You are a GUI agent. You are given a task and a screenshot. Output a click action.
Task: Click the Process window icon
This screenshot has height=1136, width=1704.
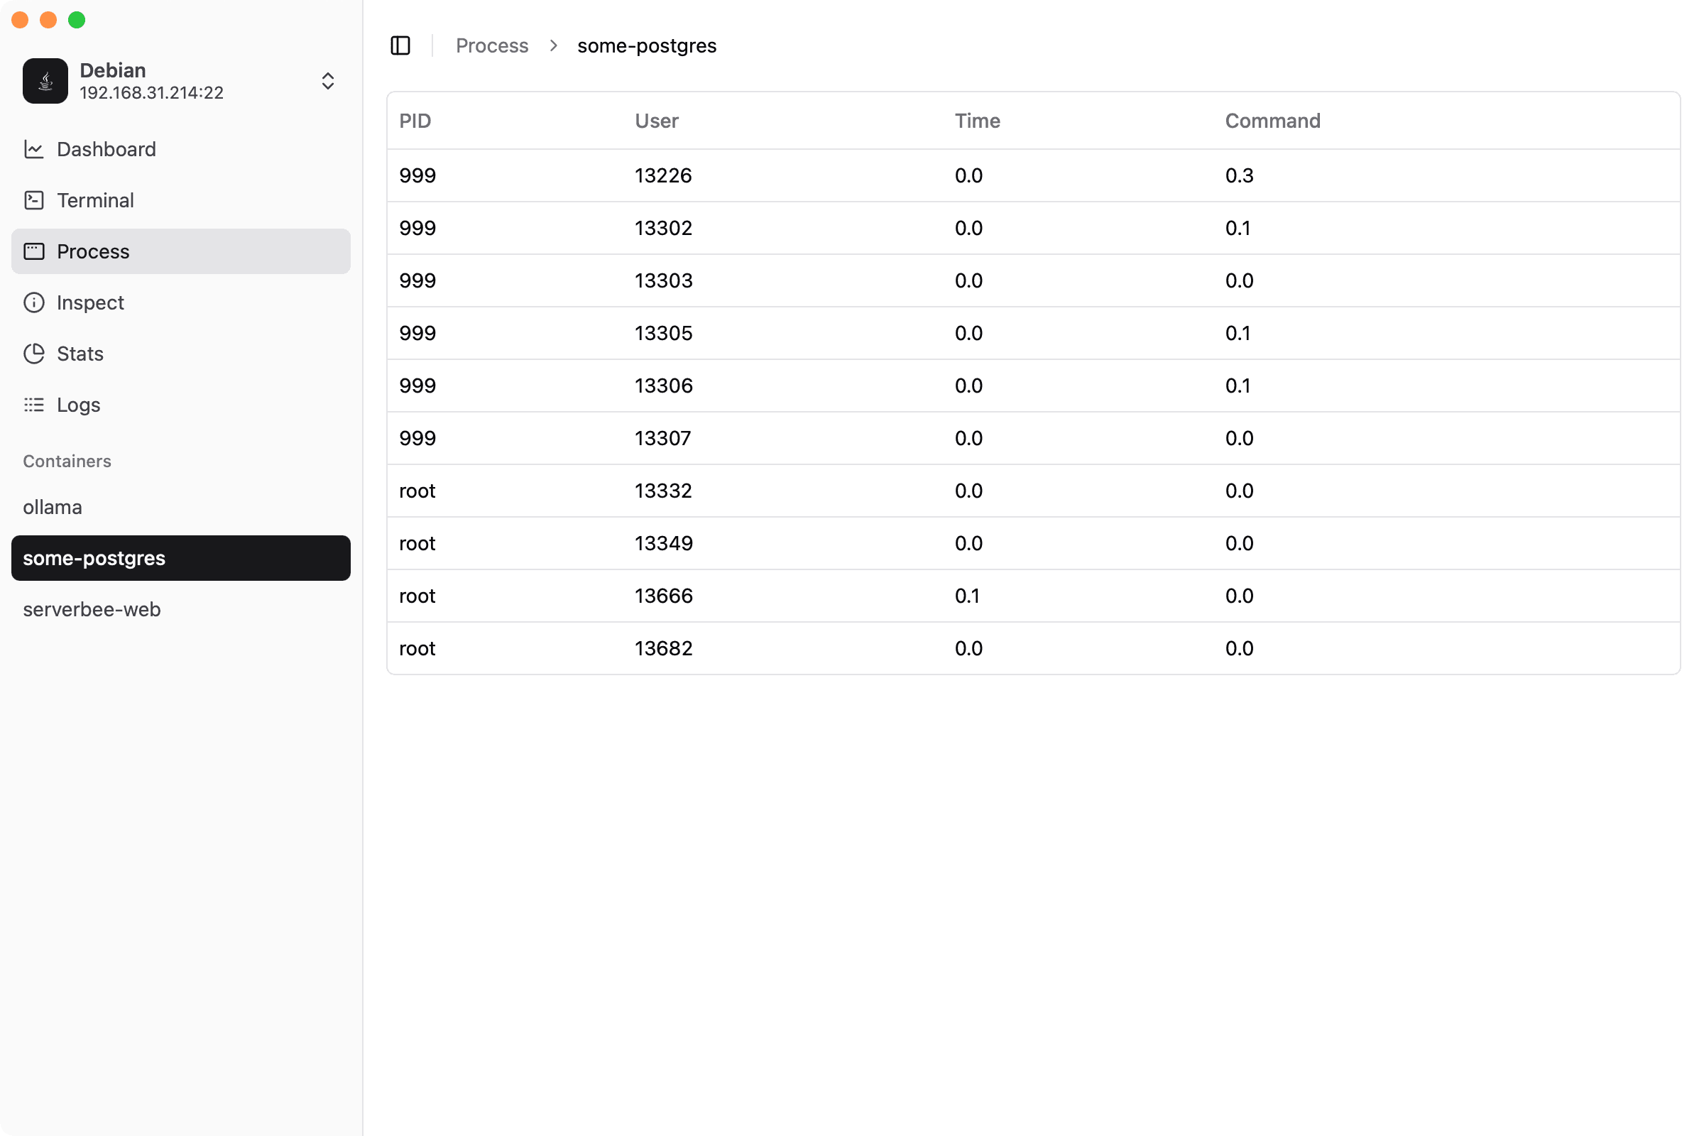click(34, 251)
